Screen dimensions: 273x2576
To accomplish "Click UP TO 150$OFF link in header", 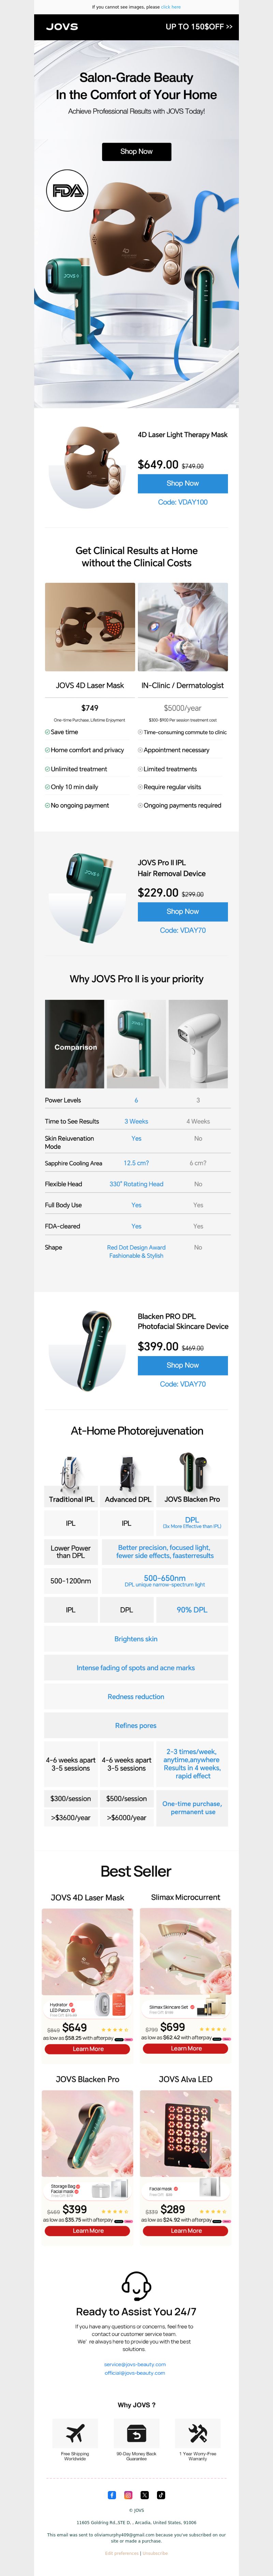I will (x=199, y=27).
